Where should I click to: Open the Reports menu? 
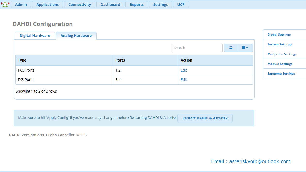(137, 5)
